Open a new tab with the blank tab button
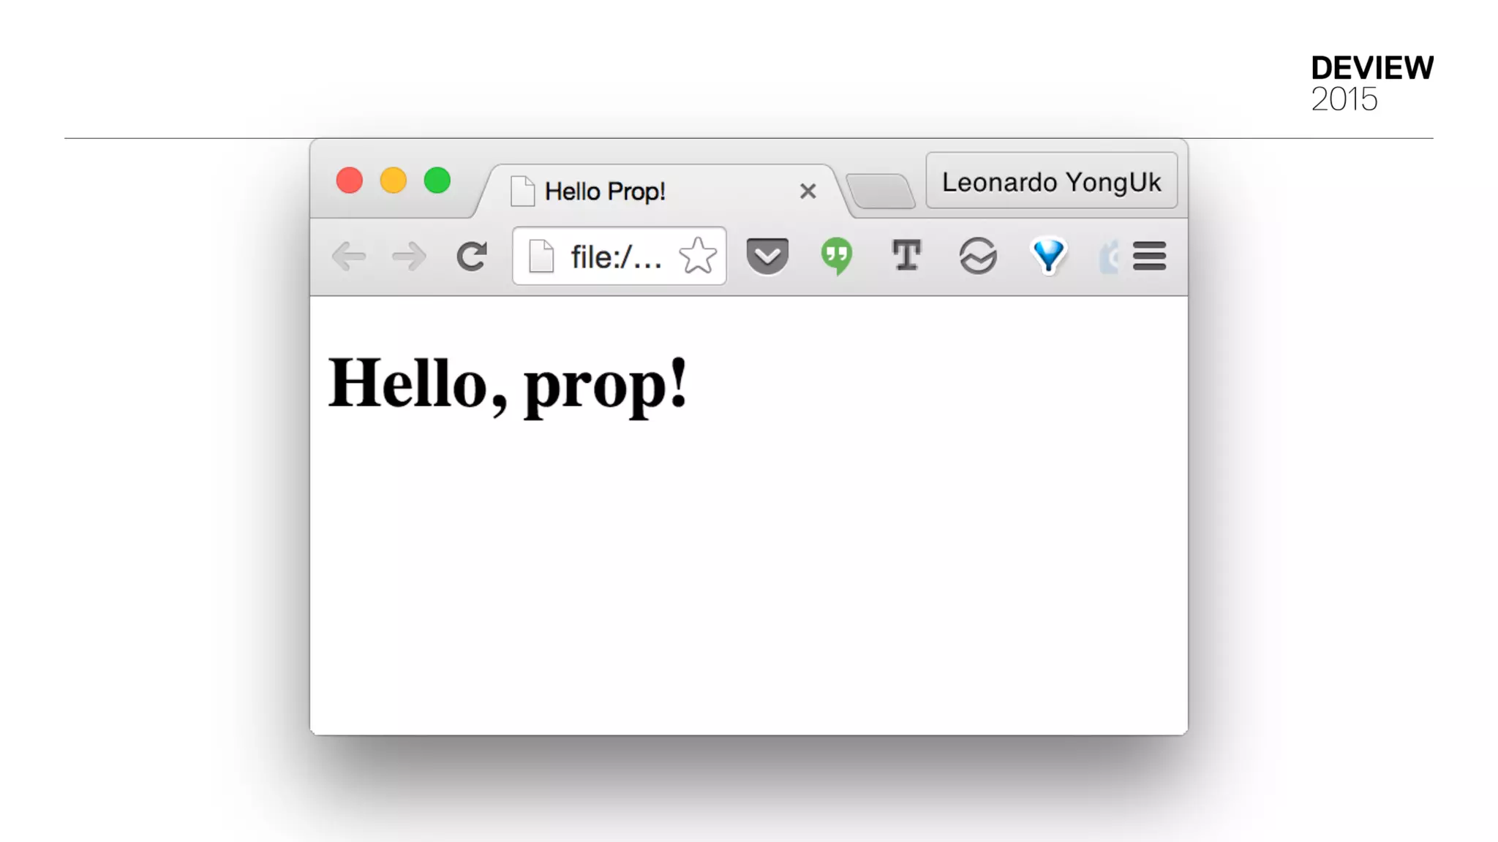The height and width of the screenshot is (842, 1498). (881, 191)
